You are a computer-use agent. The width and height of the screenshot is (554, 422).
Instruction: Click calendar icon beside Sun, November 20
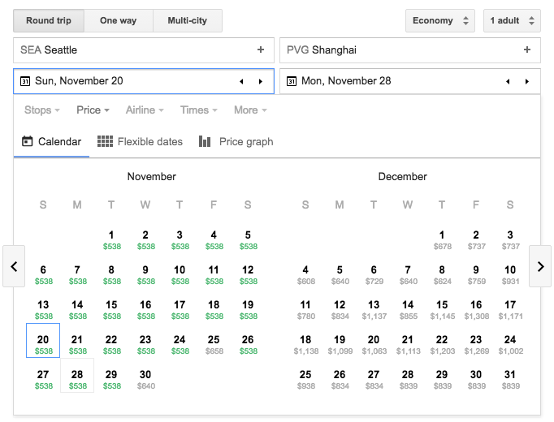click(25, 81)
